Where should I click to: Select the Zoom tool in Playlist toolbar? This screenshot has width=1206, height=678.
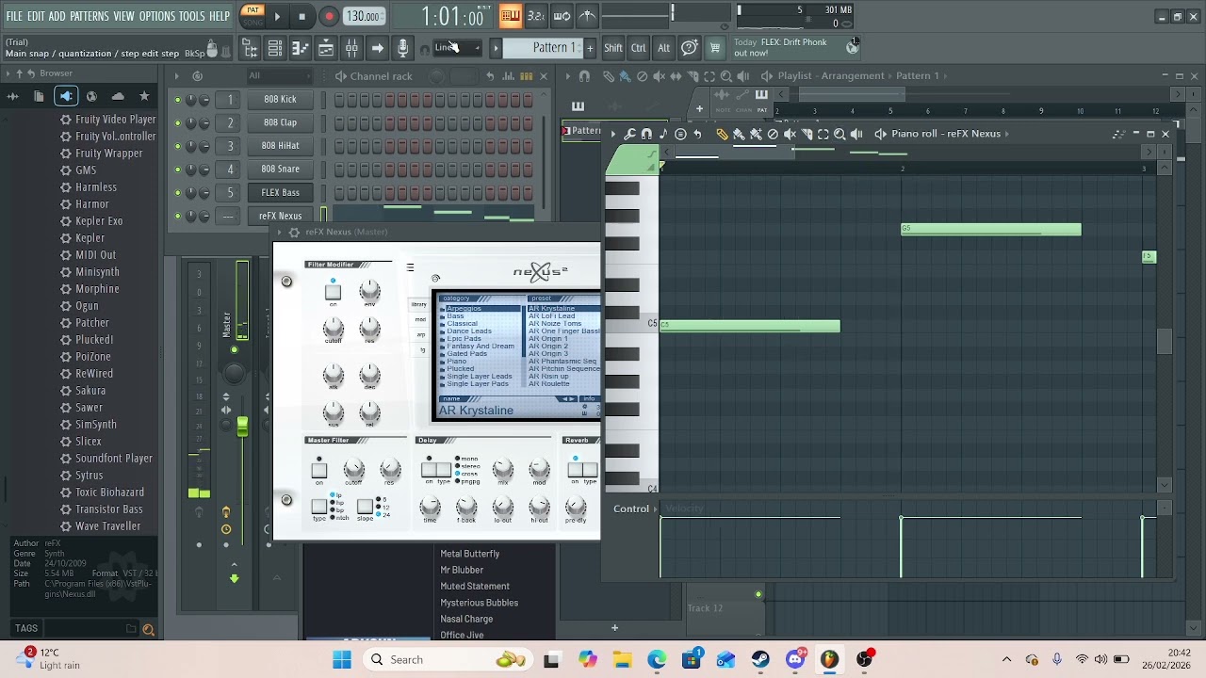point(725,76)
